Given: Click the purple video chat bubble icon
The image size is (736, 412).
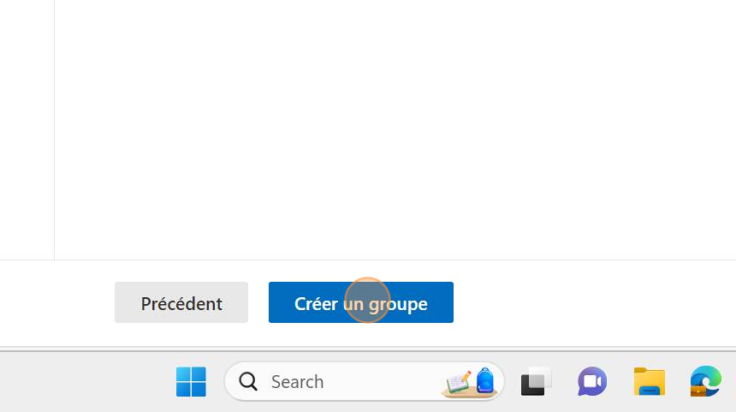Looking at the screenshot, I should [x=592, y=381].
